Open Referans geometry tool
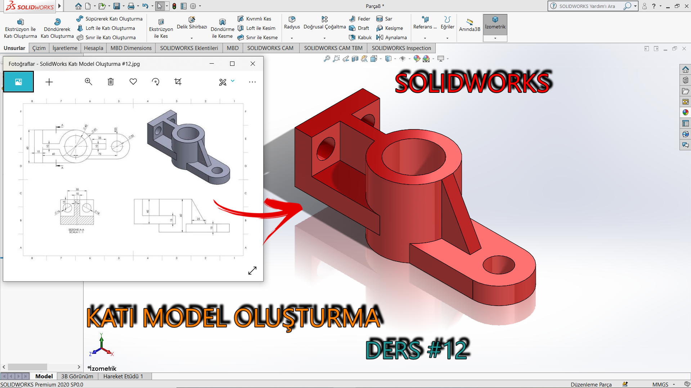691x388 pixels. pyautogui.click(x=425, y=23)
